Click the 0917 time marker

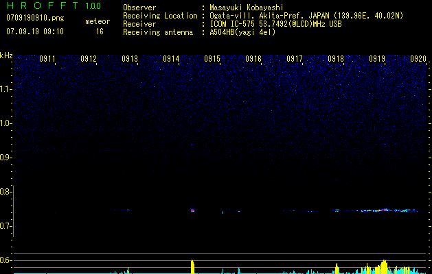tap(295, 59)
